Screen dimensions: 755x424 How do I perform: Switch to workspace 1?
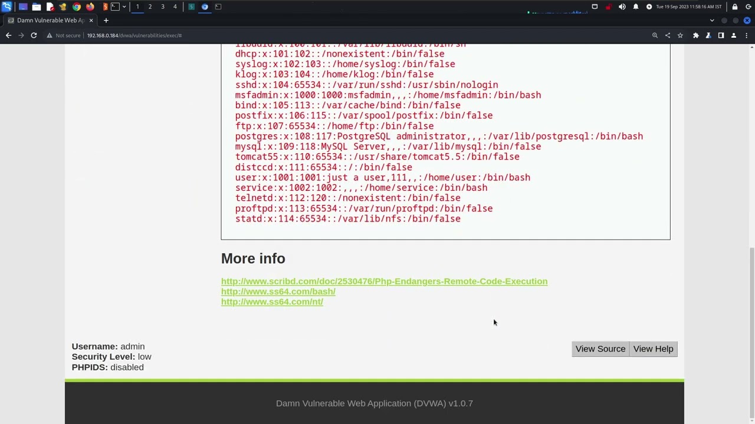coord(137,6)
